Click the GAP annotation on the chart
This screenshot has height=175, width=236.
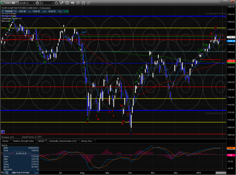[84, 32]
